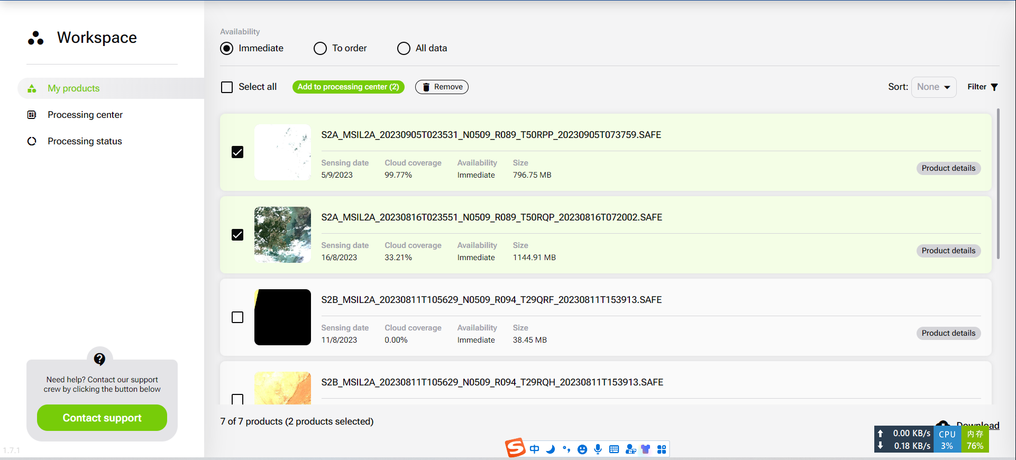This screenshot has width=1016, height=460.
Task: Select the To order radio button
Action: [320, 49]
